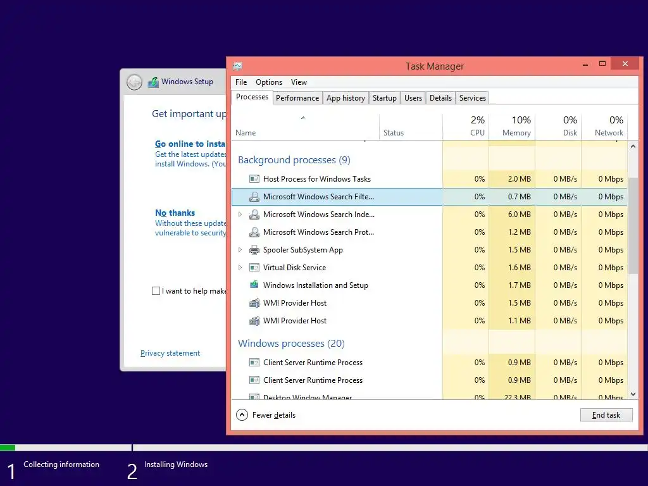Click the Microsoft Windows Search Filter icon
The width and height of the screenshot is (648, 486).
point(254,197)
